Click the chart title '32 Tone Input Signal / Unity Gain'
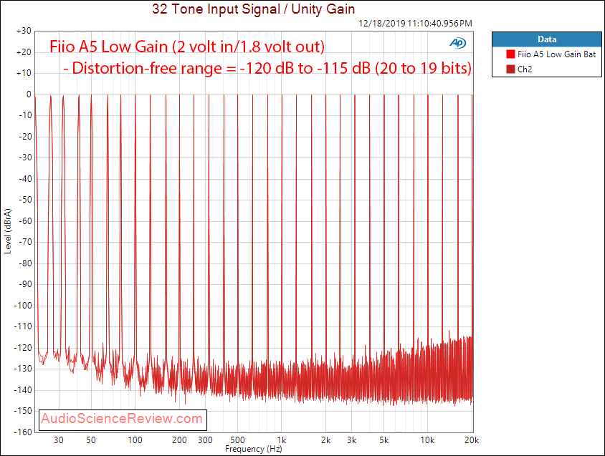Image resolution: width=605 pixels, height=456 pixels. point(254,9)
